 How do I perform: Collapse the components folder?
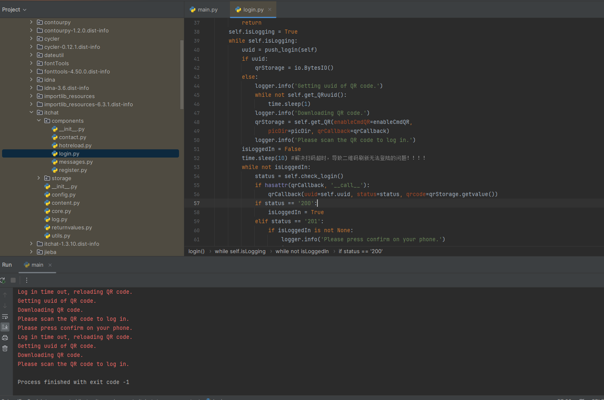[x=39, y=121]
